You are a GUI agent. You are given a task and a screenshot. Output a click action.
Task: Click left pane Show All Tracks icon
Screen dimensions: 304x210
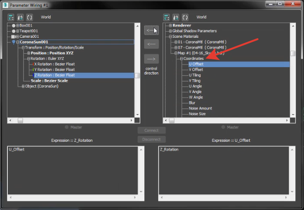(x=11, y=17)
